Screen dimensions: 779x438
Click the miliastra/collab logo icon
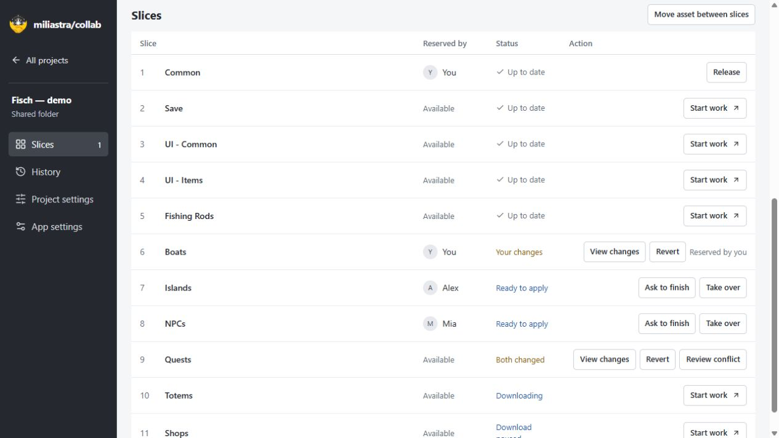point(18,25)
